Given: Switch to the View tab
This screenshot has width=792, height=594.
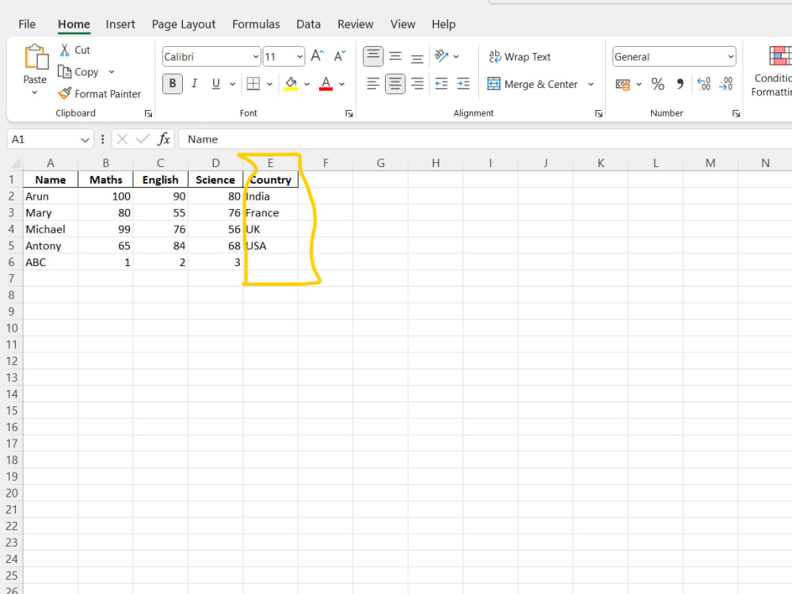Looking at the screenshot, I should [x=402, y=25].
